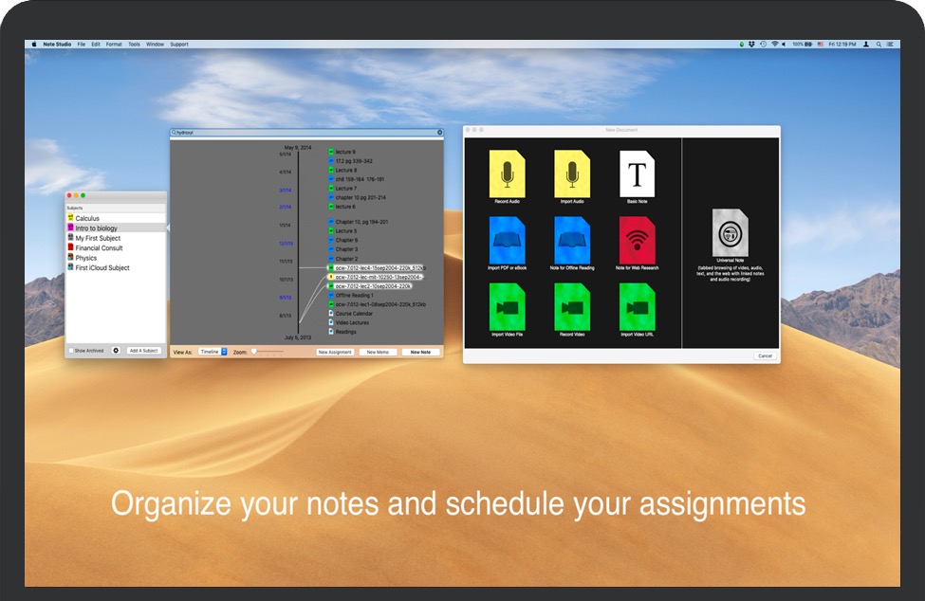Screen dimensions: 925x601
Task: Select the Calculus subject in the list
Action: click(x=87, y=218)
